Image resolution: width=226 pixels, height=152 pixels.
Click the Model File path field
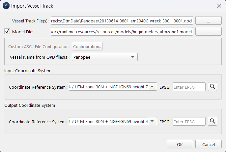[122, 32]
